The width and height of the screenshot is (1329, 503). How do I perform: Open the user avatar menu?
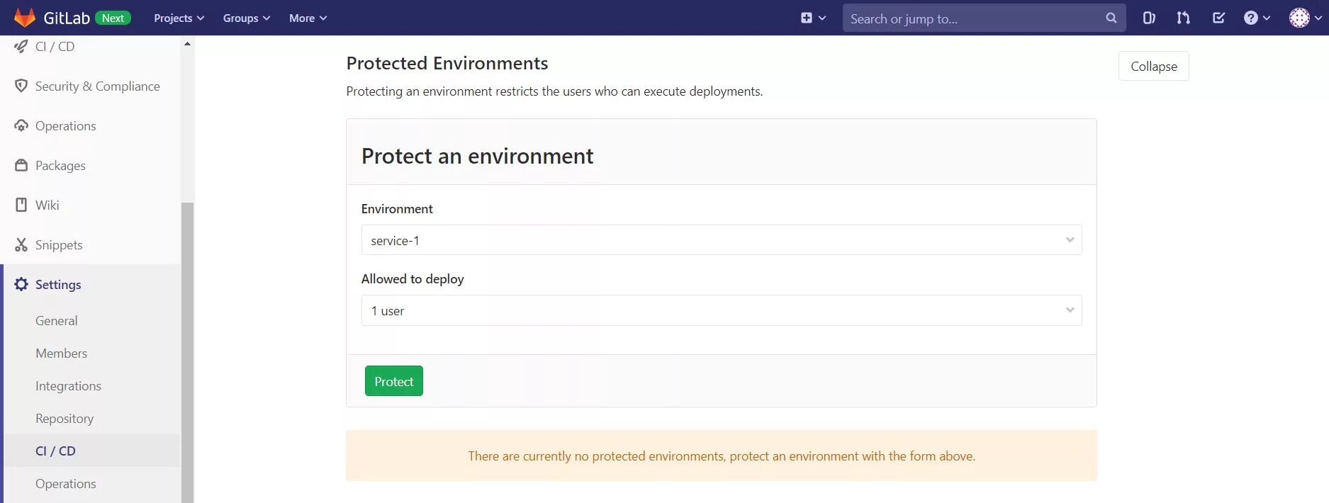tap(1299, 18)
